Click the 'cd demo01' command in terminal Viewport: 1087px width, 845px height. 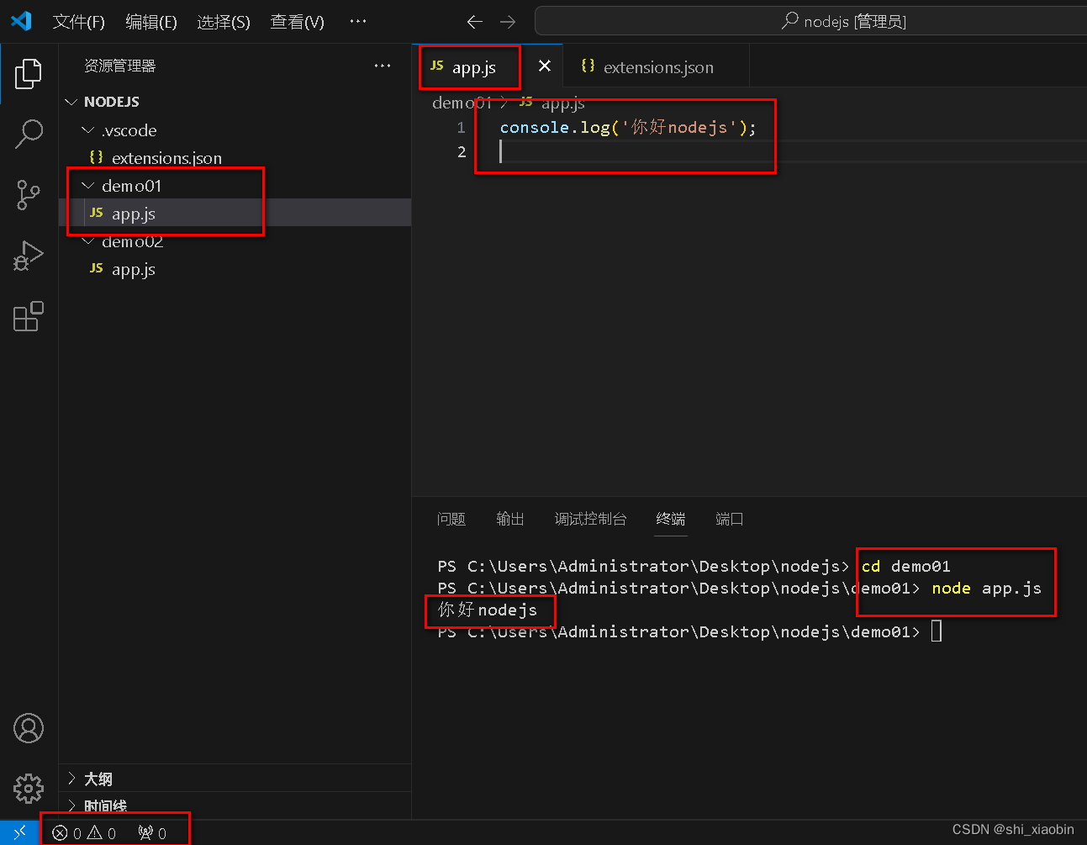[x=906, y=567]
